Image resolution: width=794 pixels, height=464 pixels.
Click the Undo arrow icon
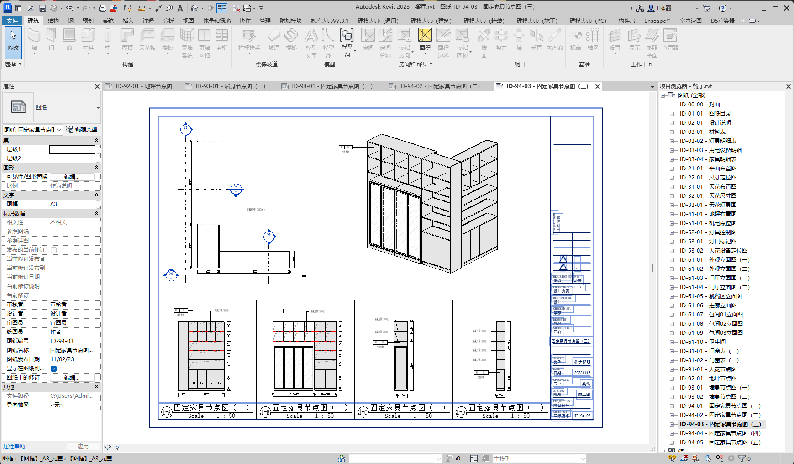point(69,8)
